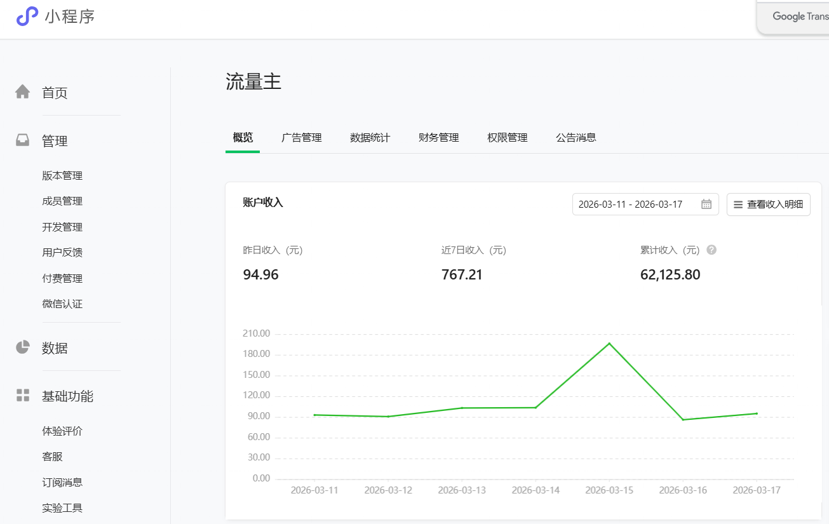Viewport: 829px width, 524px height.
Task: Select the 数据统计 tab
Action: pos(370,137)
